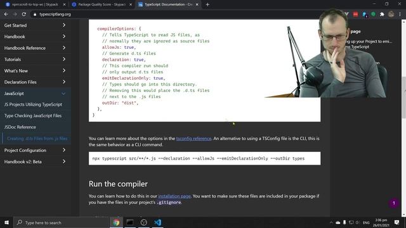Viewport: 406px width, 228px height.
Task: Open the green circular extension icon
Action: point(373,14)
